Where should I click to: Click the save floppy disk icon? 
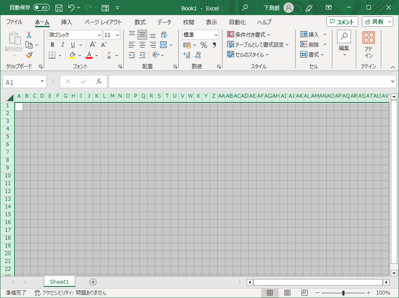point(59,8)
